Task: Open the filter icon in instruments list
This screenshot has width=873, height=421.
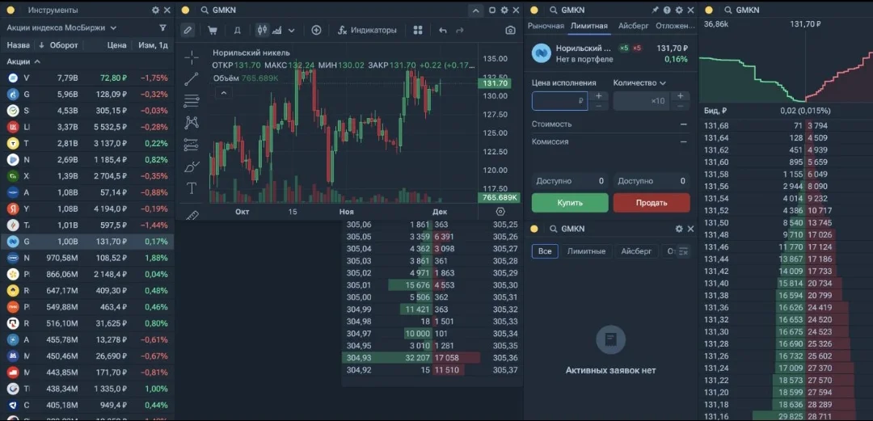Action: pyautogui.click(x=162, y=27)
